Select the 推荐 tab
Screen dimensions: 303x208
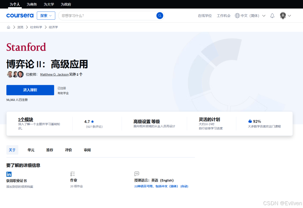pos(50,150)
